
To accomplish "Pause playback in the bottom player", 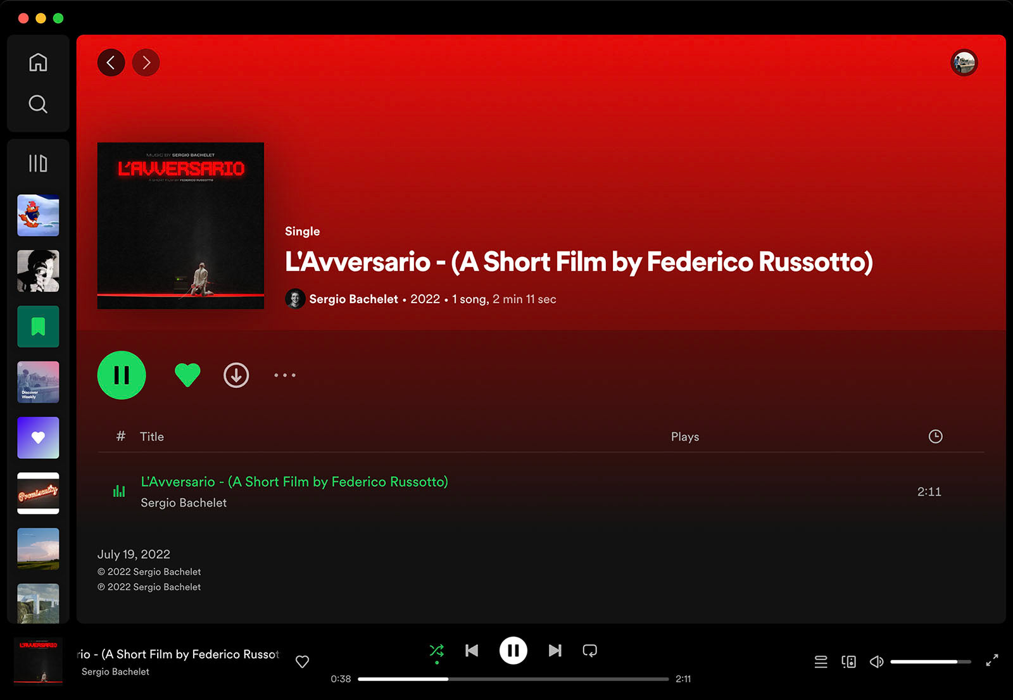I will [513, 651].
